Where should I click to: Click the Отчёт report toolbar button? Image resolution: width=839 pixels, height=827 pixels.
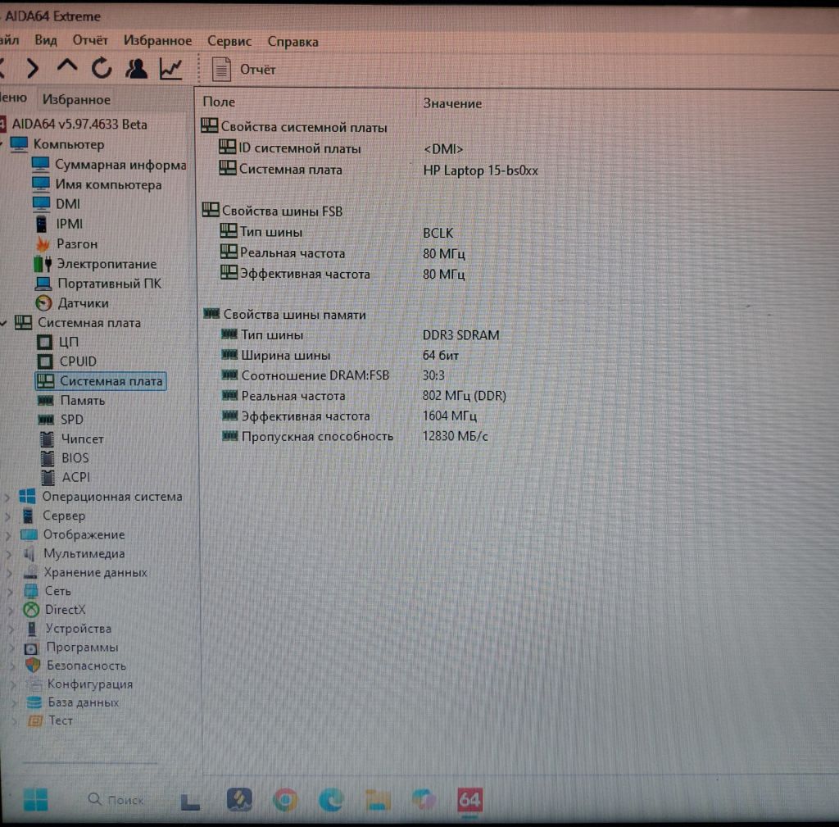pyautogui.click(x=244, y=70)
